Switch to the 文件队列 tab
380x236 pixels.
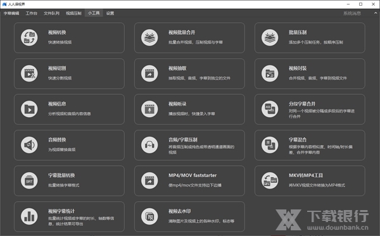coord(52,13)
